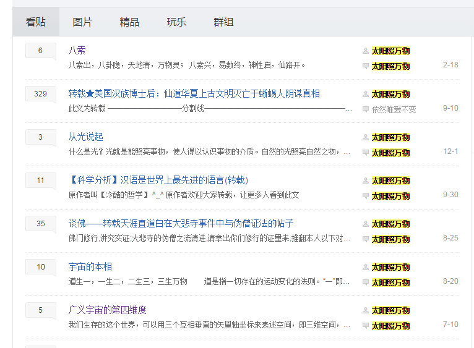This screenshot has height=348, width=474.
Task: Click the date 2-18
Action: tap(450, 65)
